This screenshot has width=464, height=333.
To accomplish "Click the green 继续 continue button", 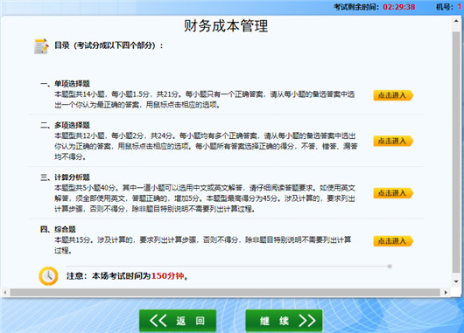I will [284, 321].
